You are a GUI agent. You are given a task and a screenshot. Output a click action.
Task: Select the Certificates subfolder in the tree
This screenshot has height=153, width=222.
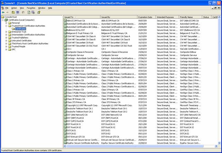[20, 29]
